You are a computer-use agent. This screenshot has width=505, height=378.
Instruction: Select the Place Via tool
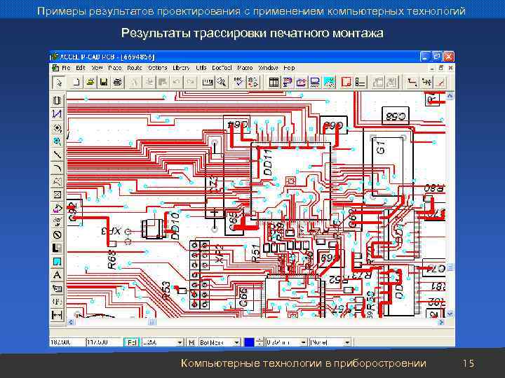[57, 141]
